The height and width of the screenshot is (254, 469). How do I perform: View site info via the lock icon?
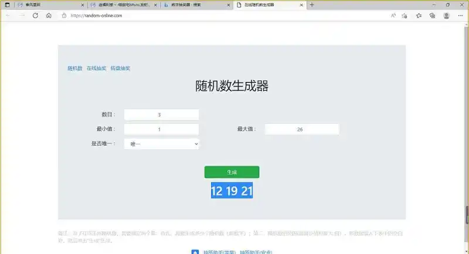point(64,16)
